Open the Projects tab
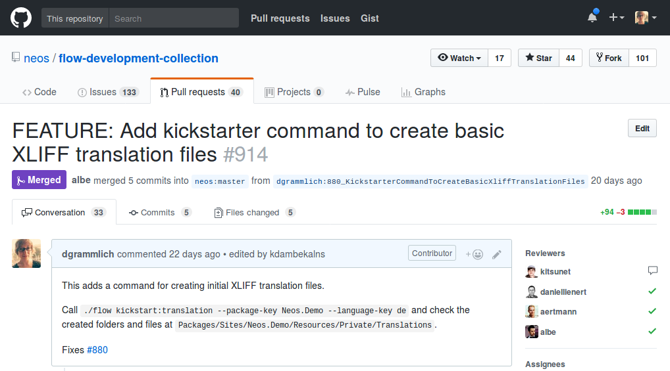This screenshot has width=670, height=371. coord(294,92)
